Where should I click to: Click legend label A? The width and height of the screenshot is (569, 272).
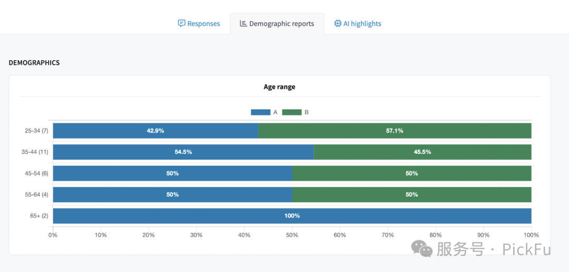click(x=275, y=112)
